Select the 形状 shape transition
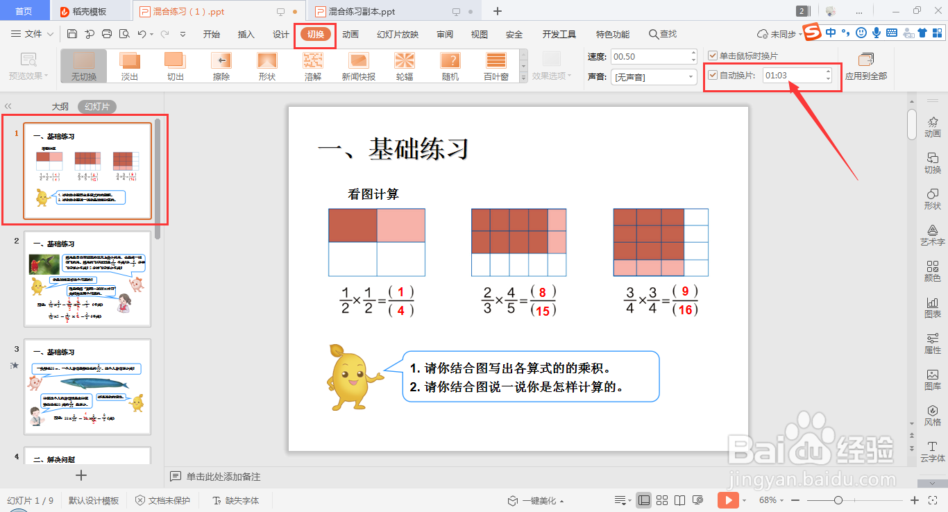The width and height of the screenshot is (948, 512). [267, 67]
